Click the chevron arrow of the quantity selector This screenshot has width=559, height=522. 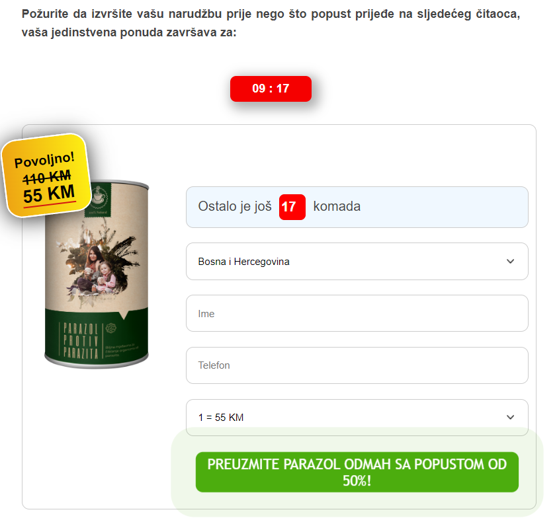(x=510, y=417)
